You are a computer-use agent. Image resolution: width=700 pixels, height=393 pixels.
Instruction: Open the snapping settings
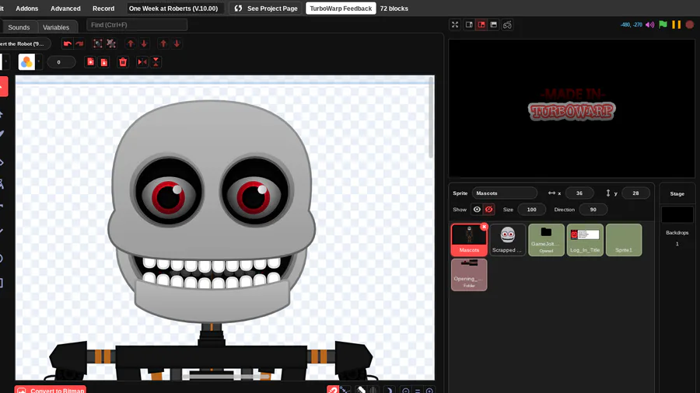point(345,390)
